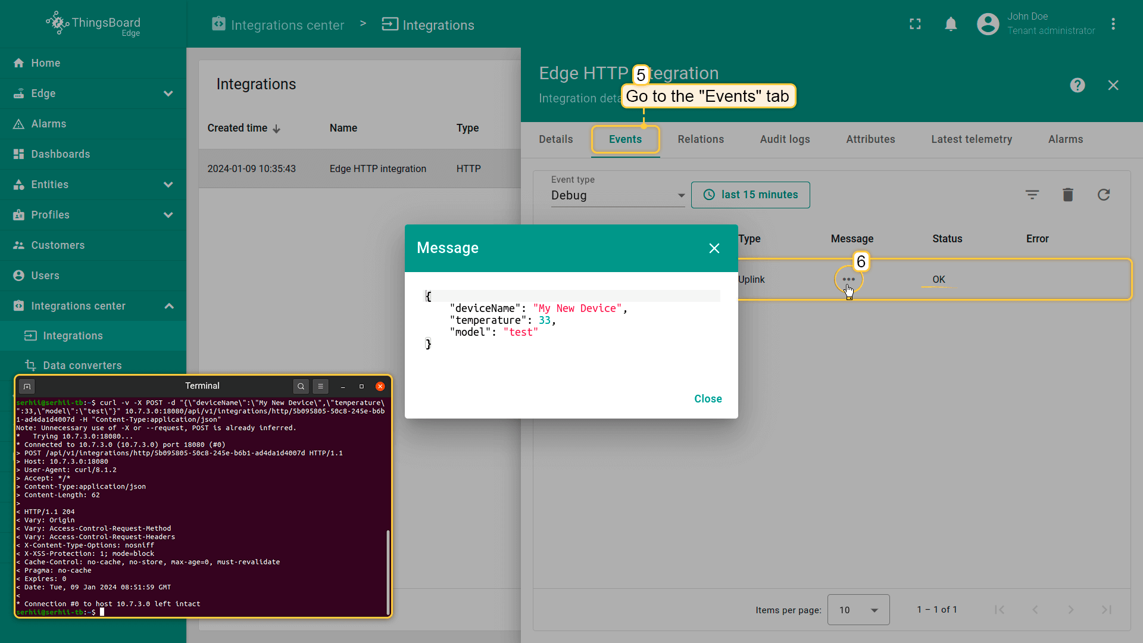This screenshot has width=1143, height=643.
Task: Click the notifications bell icon
Action: pos(951,24)
